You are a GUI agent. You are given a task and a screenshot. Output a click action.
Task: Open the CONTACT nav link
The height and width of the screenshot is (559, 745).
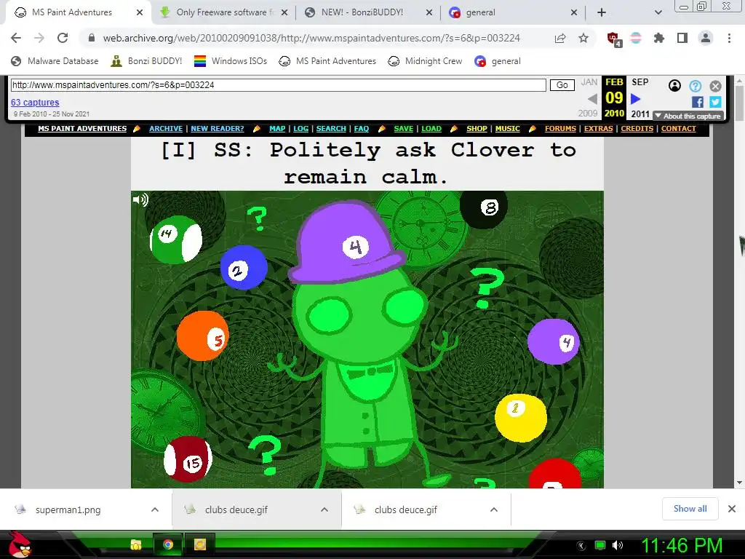click(679, 129)
